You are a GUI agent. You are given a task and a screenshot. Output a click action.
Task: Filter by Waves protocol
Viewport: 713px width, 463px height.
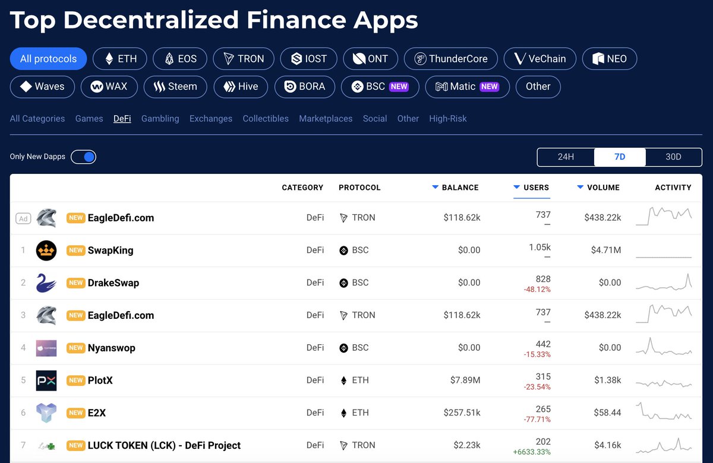coord(42,87)
